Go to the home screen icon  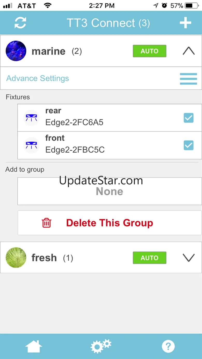click(34, 346)
